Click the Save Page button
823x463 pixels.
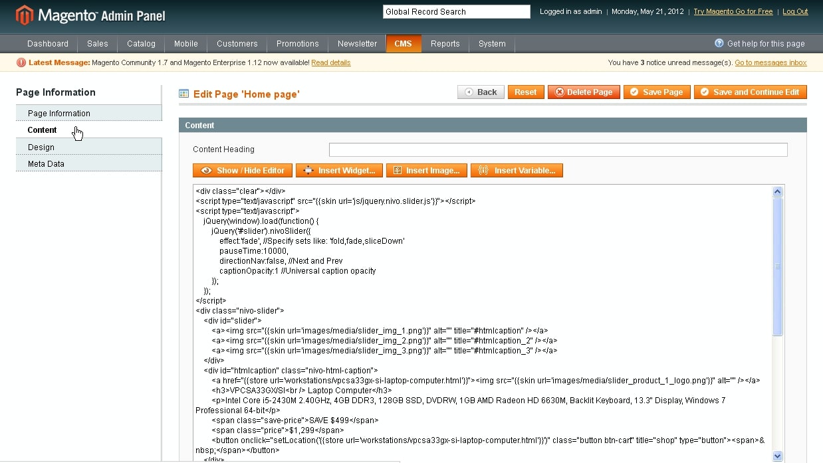[x=657, y=92]
